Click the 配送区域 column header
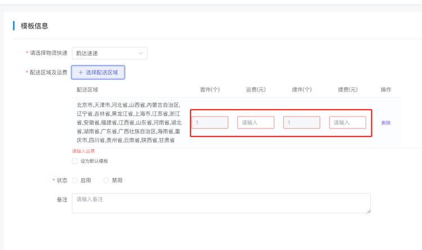The width and height of the screenshot is (422, 250). (87, 90)
